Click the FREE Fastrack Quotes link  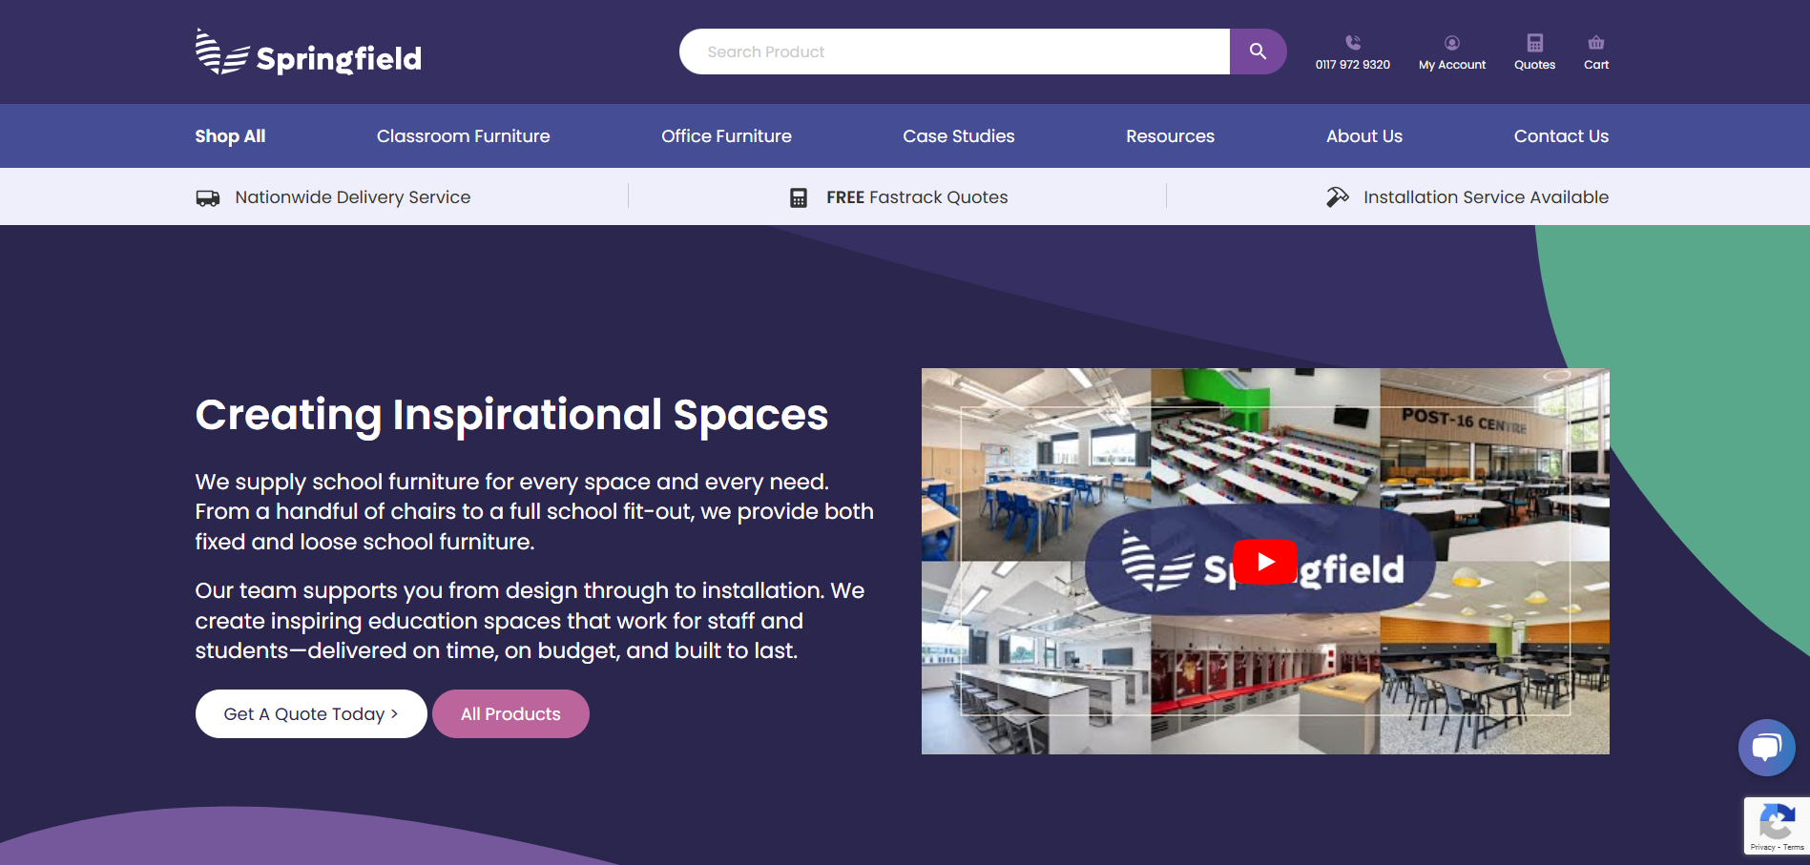[x=916, y=197]
